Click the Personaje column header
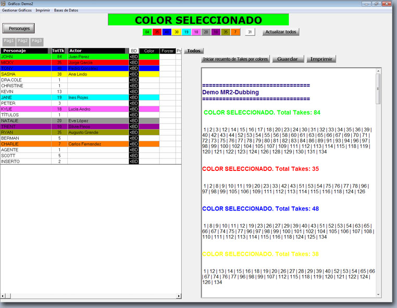The image size is (397, 308). pos(26,51)
